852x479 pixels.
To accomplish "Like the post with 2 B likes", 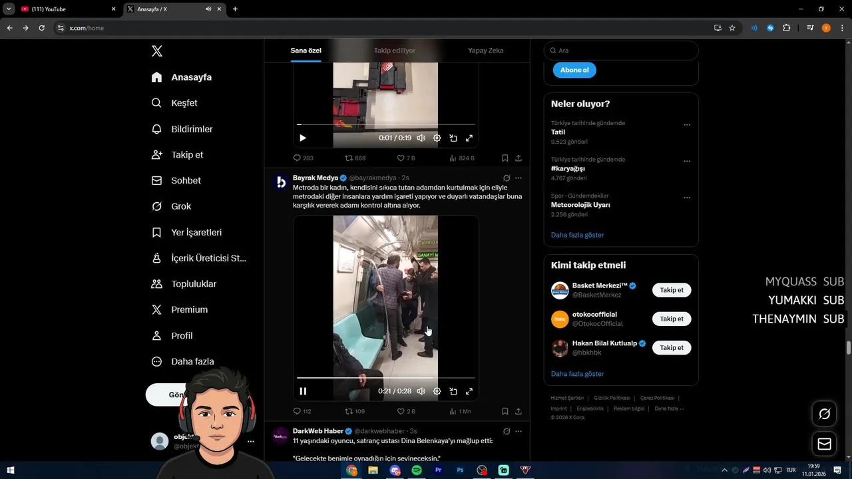I will (x=406, y=412).
